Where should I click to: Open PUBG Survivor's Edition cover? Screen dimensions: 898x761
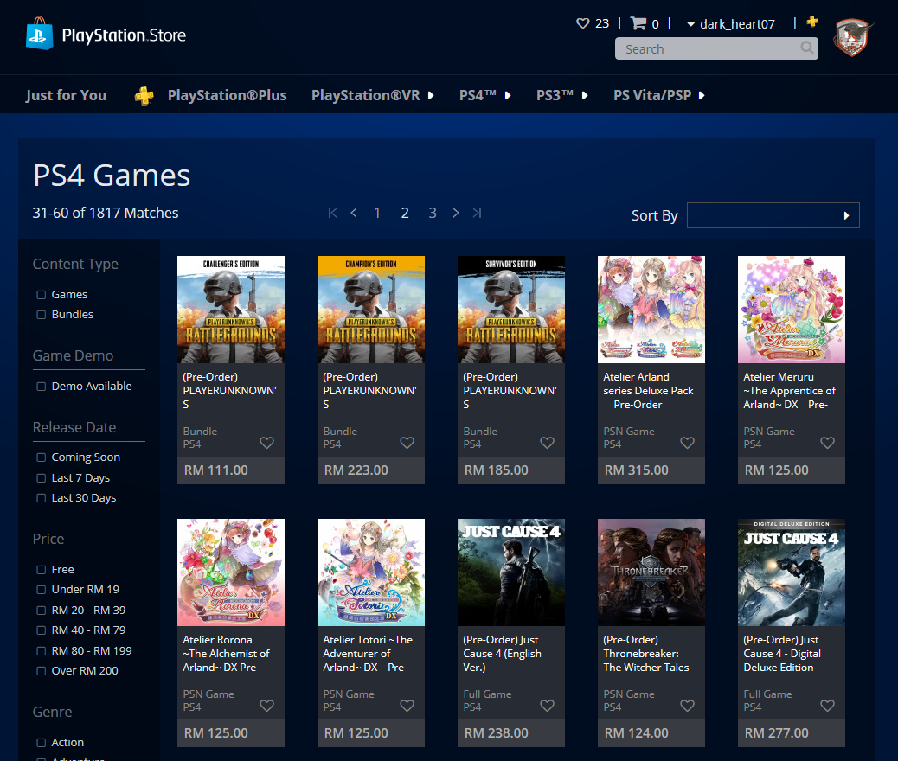pos(511,310)
